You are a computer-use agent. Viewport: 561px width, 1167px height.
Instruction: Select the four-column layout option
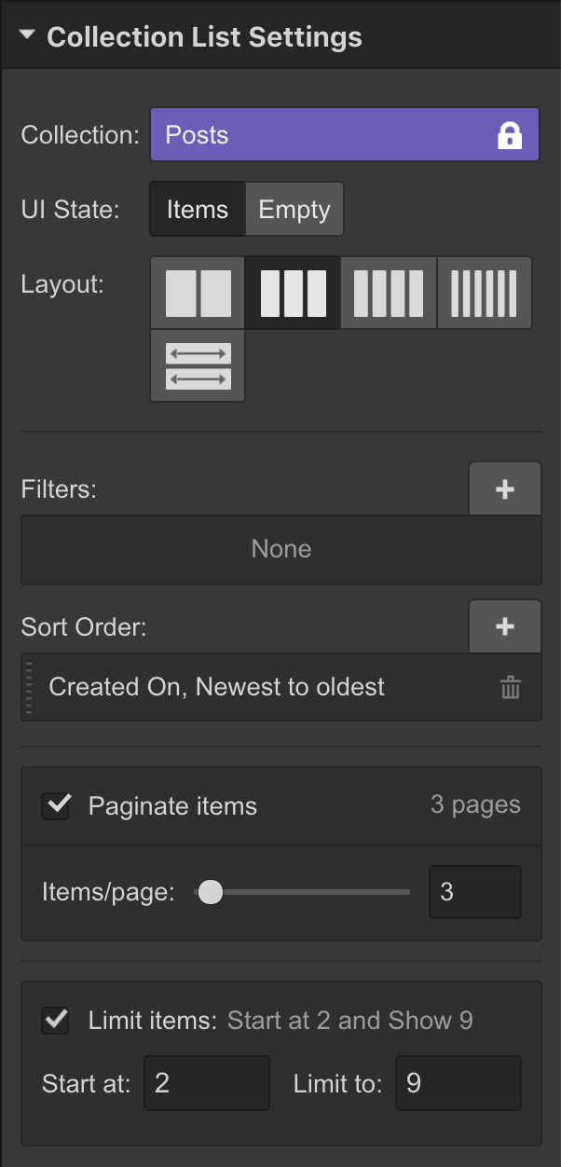click(x=389, y=292)
